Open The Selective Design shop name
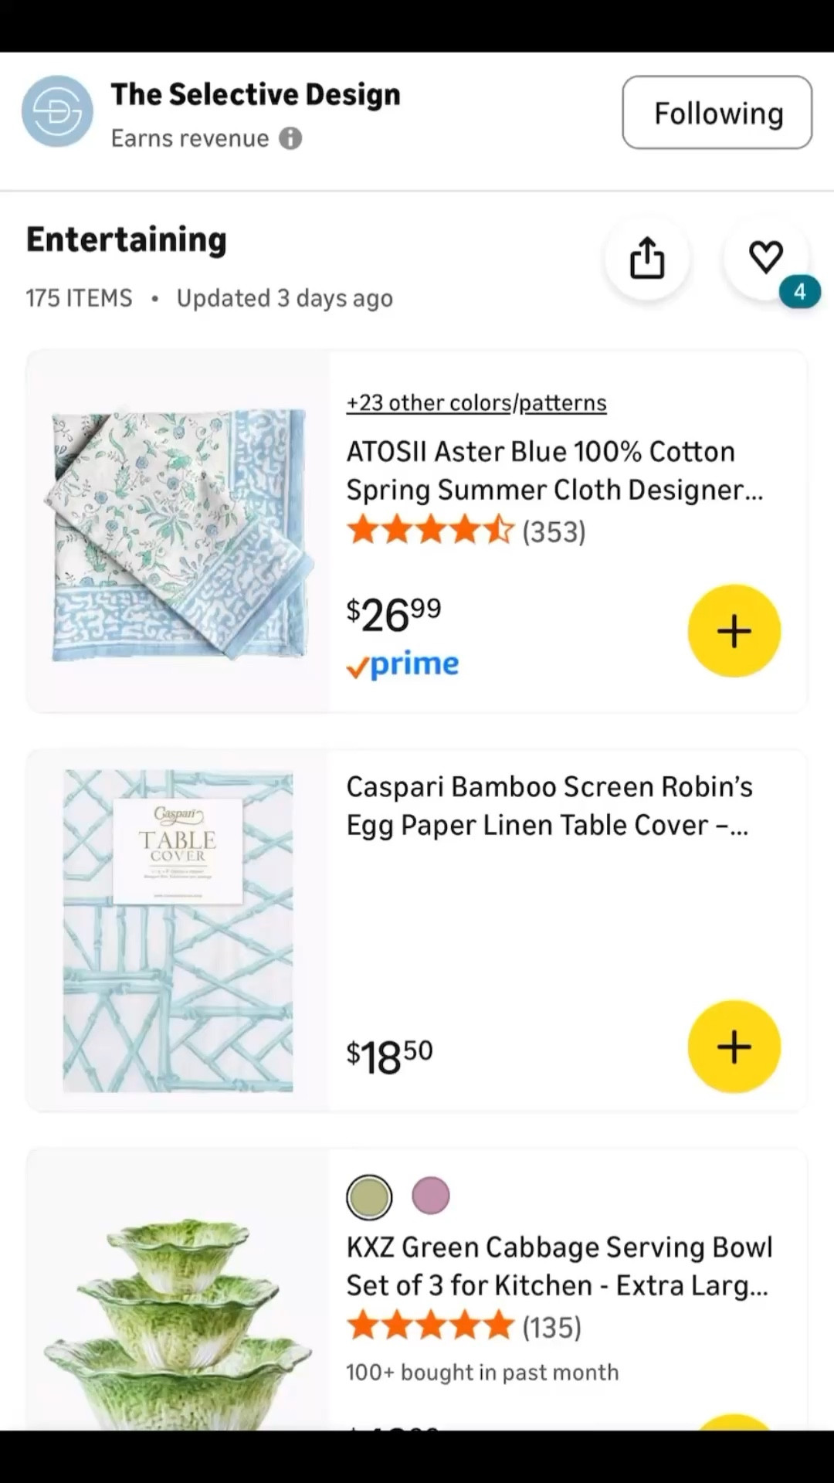 [x=256, y=93]
